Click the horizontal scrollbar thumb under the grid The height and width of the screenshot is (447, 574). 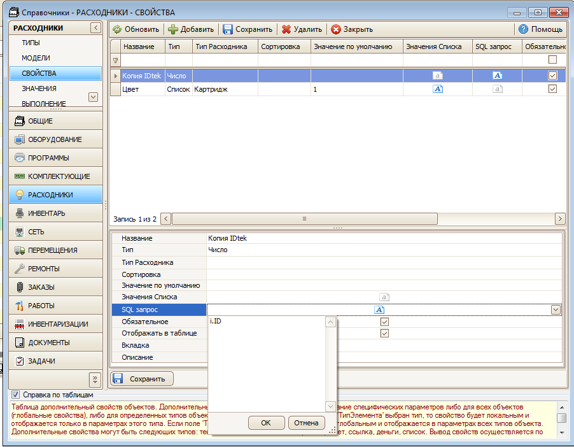[305, 219]
